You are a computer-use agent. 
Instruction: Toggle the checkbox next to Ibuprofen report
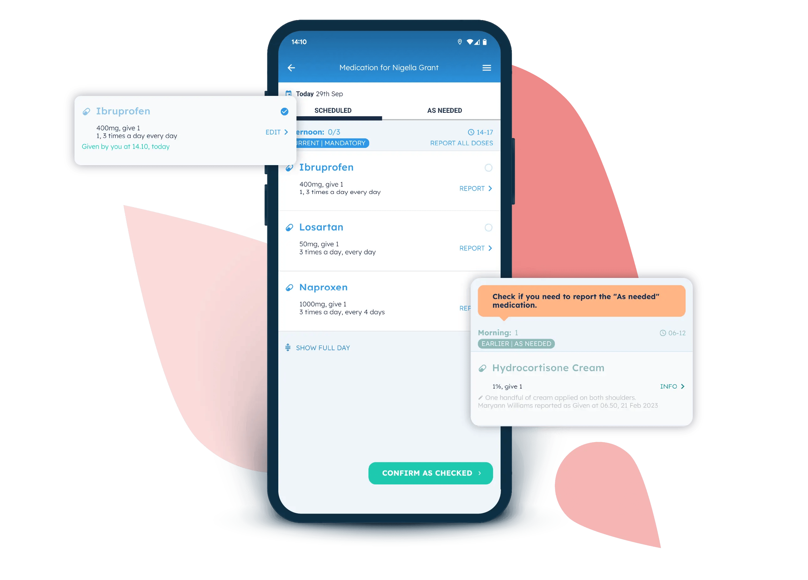pyautogui.click(x=488, y=168)
